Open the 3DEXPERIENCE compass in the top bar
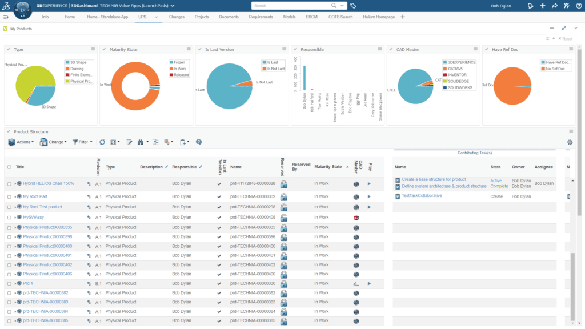This screenshot has height=329, width=585. pos(22,10)
